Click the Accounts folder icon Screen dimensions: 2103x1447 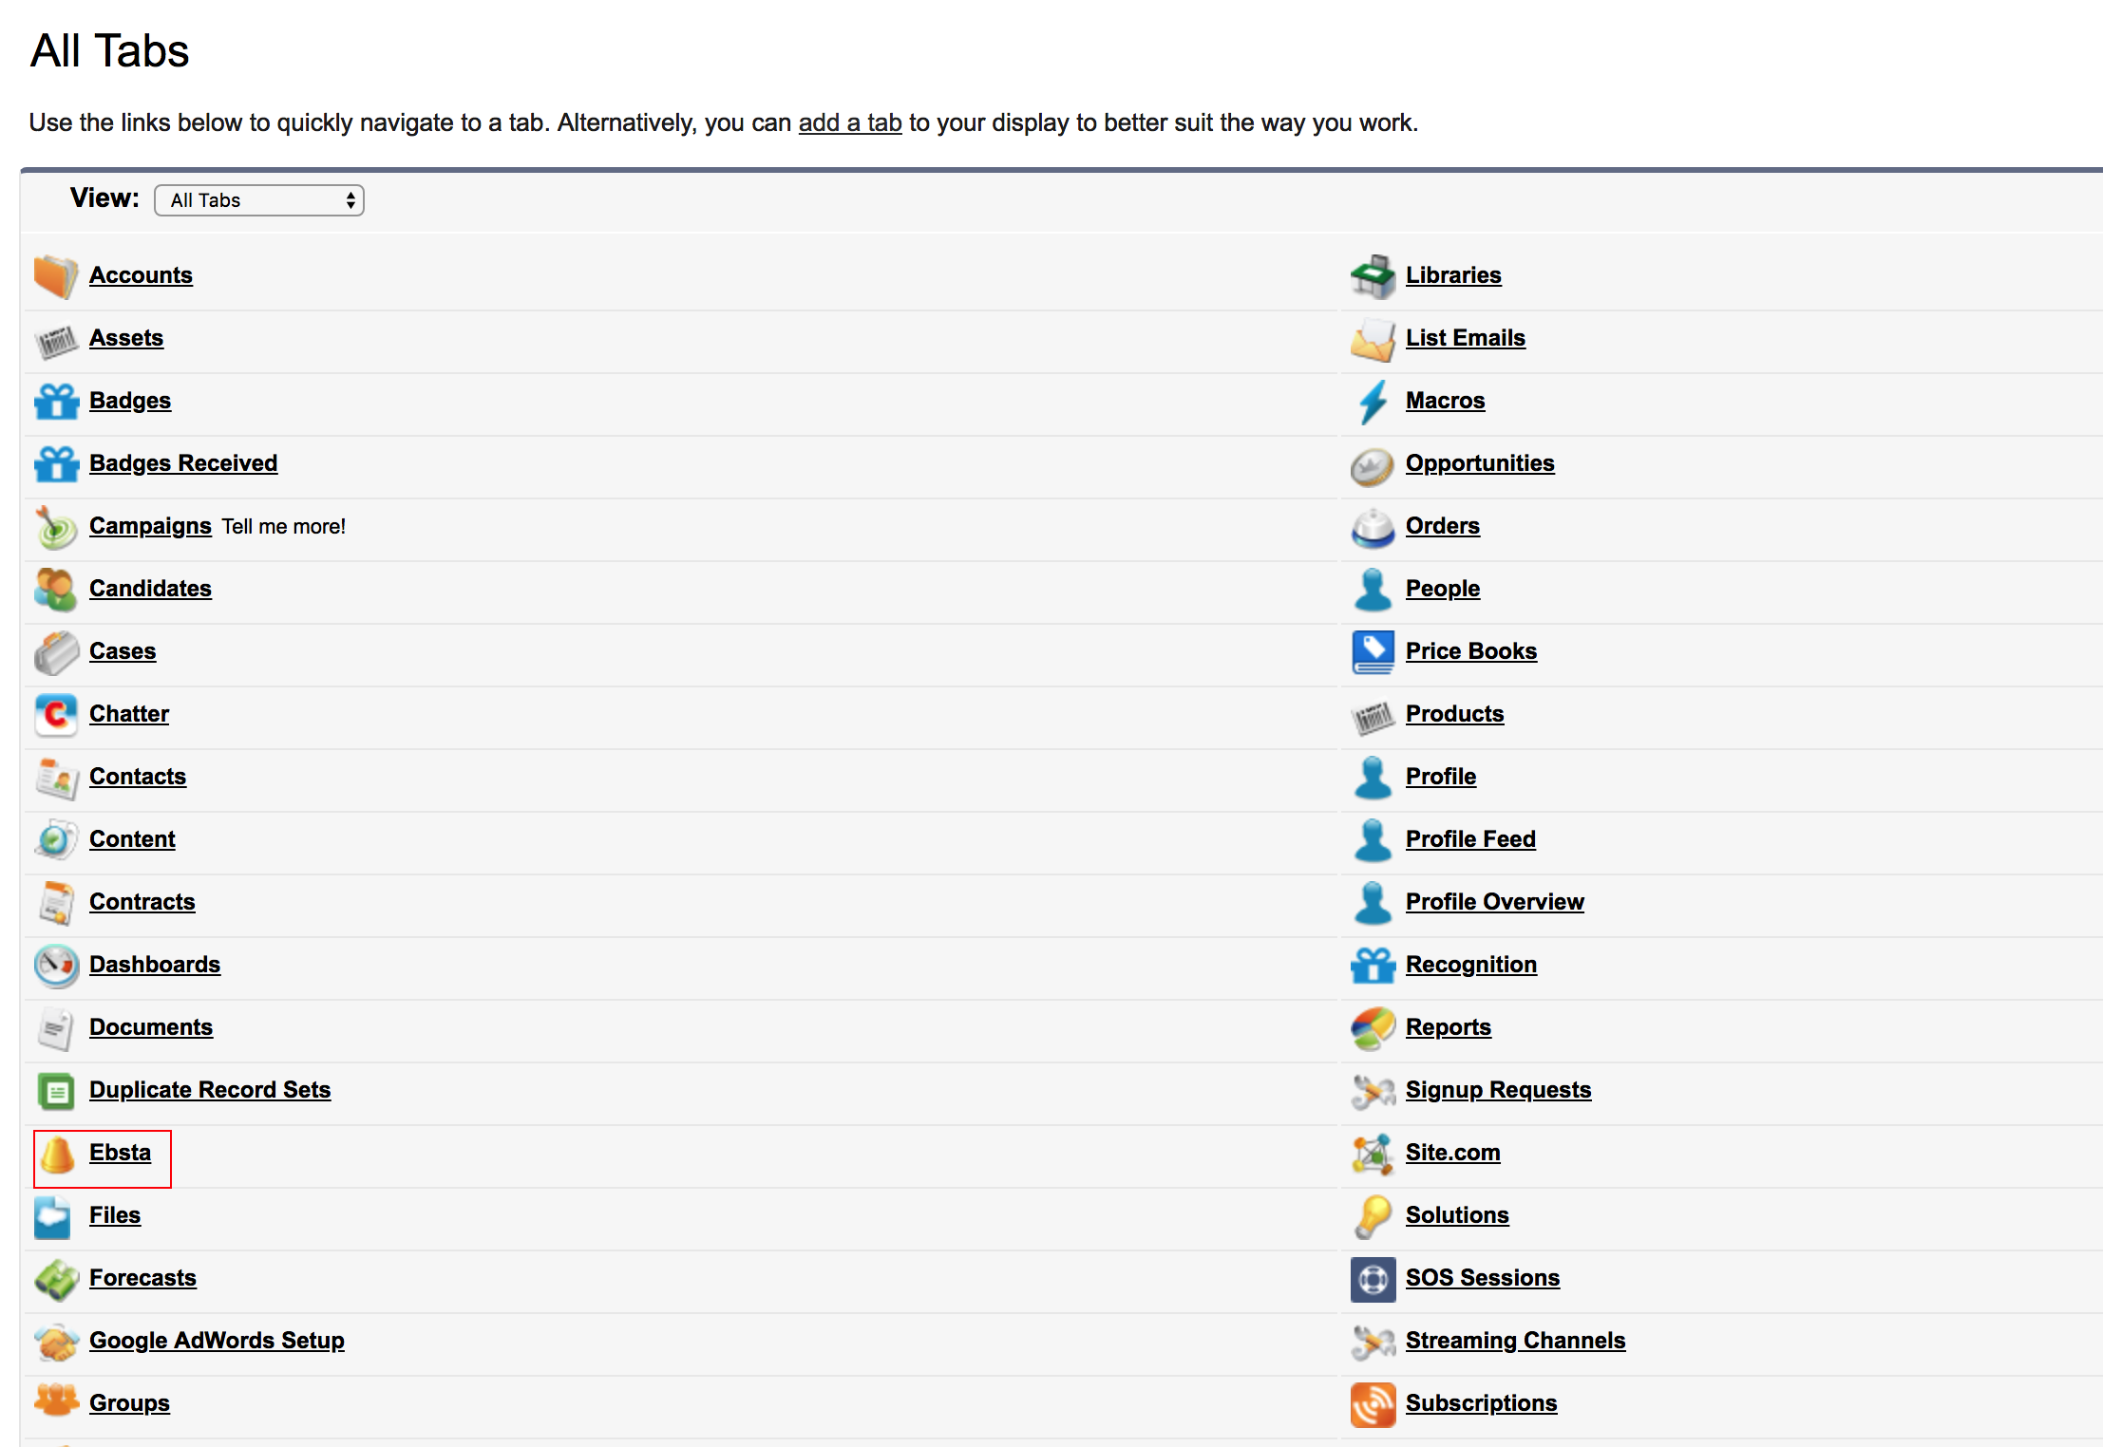56,276
